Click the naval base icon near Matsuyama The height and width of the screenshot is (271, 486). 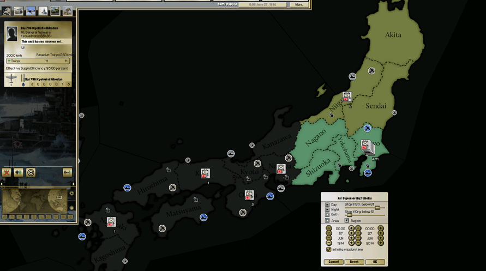(x=203, y=217)
